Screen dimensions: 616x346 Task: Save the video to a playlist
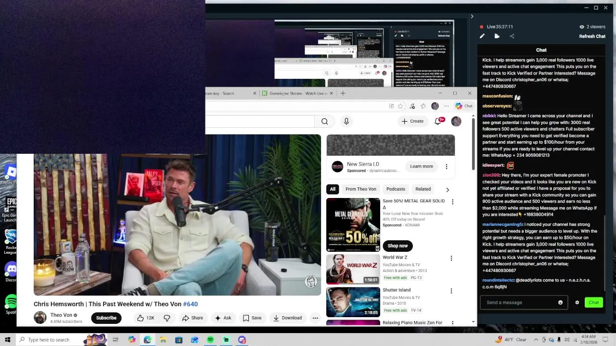click(x=252, y=318)
